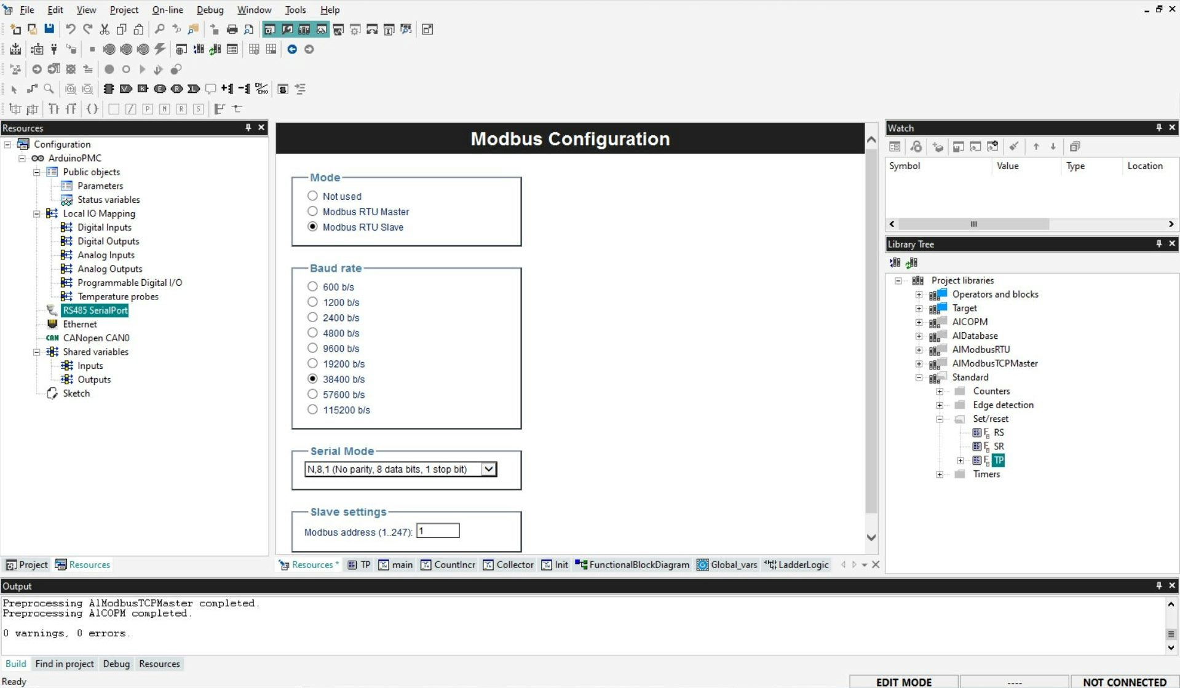Select the Not used mode option
The width and height of the screenshot is (1180, 688).
312,196
